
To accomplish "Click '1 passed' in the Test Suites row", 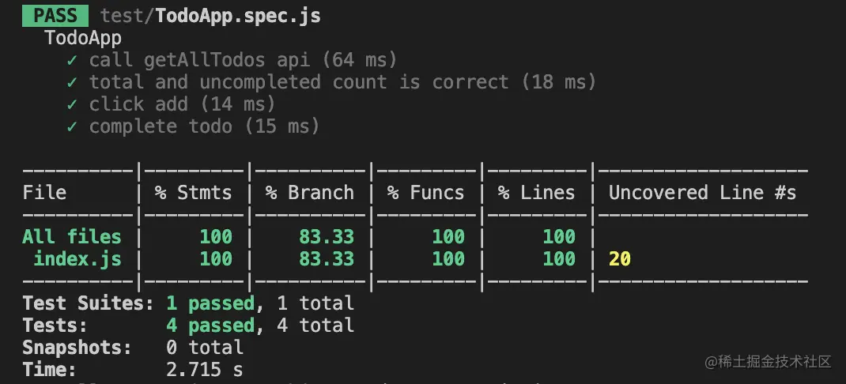I will (x=210, y=303).
